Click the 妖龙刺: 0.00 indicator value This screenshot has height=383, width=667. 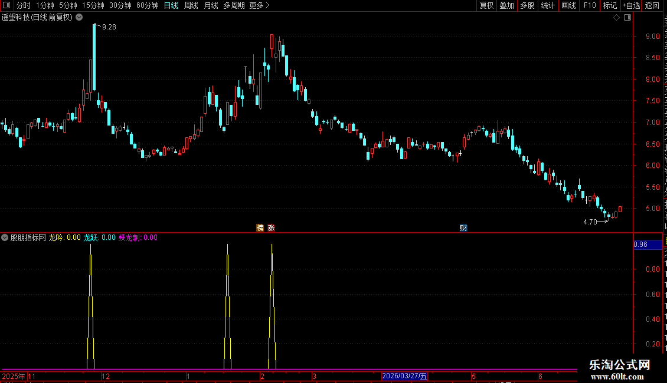click(138, 237)
